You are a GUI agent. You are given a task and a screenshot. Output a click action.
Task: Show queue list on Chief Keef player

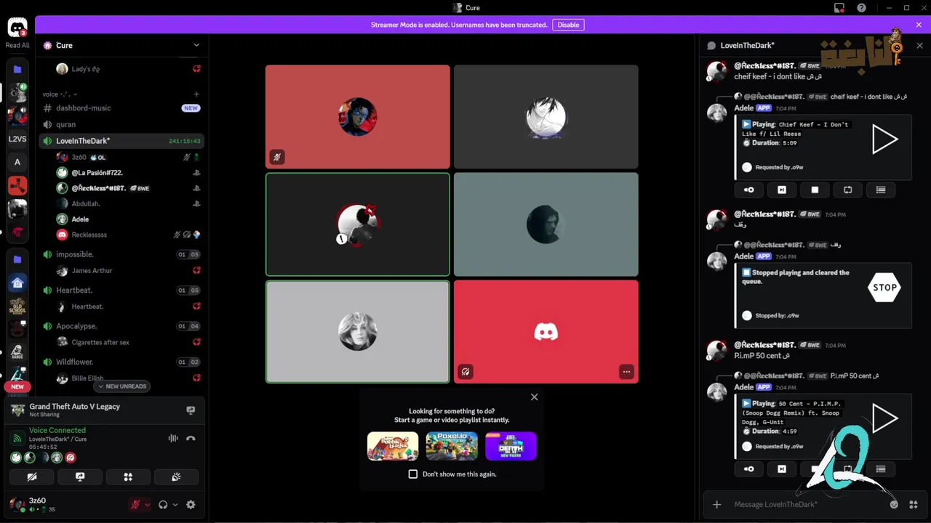point(881,190)
